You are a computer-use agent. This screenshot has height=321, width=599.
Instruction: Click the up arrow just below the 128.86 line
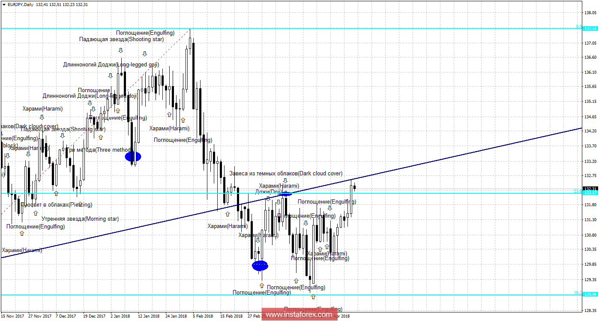[x=313, y=297]
